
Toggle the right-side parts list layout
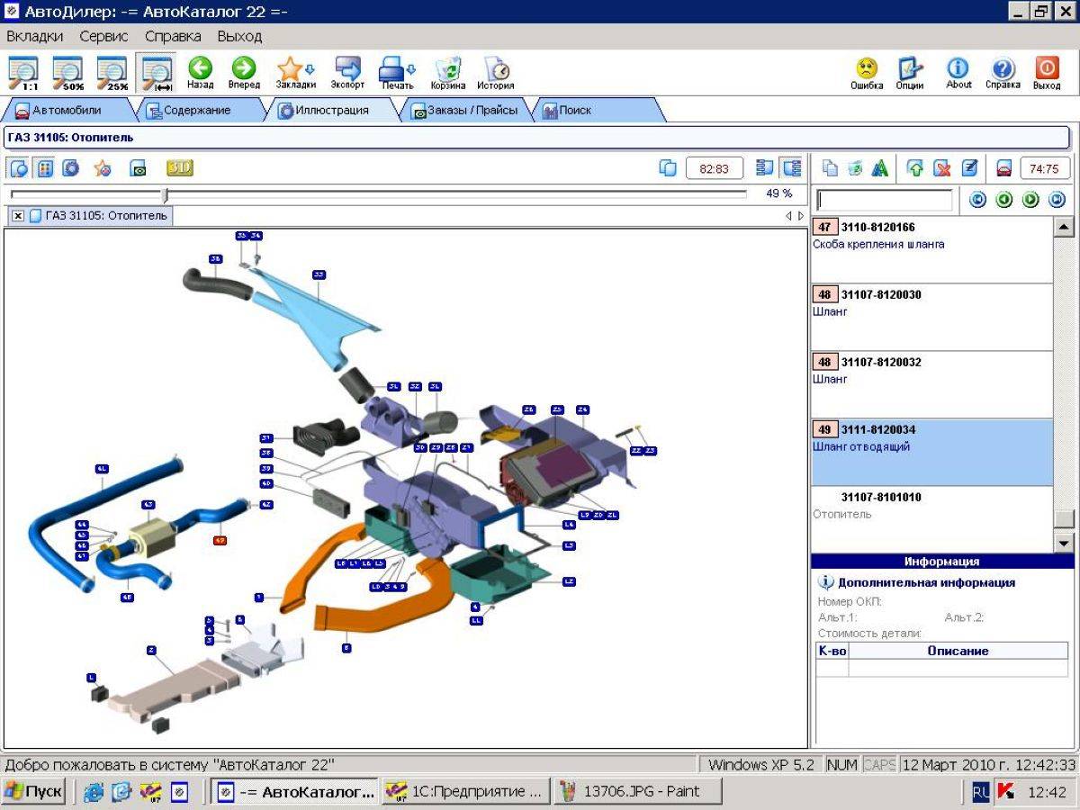pyautogui.click(x=792, y=168)
